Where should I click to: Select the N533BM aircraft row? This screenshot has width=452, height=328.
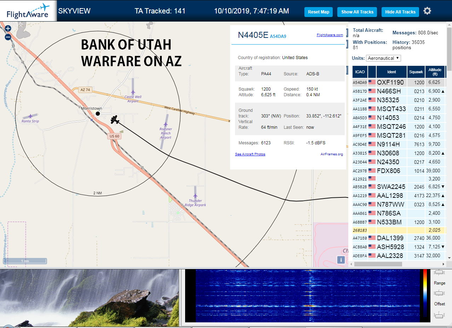(x=399, y=222)
